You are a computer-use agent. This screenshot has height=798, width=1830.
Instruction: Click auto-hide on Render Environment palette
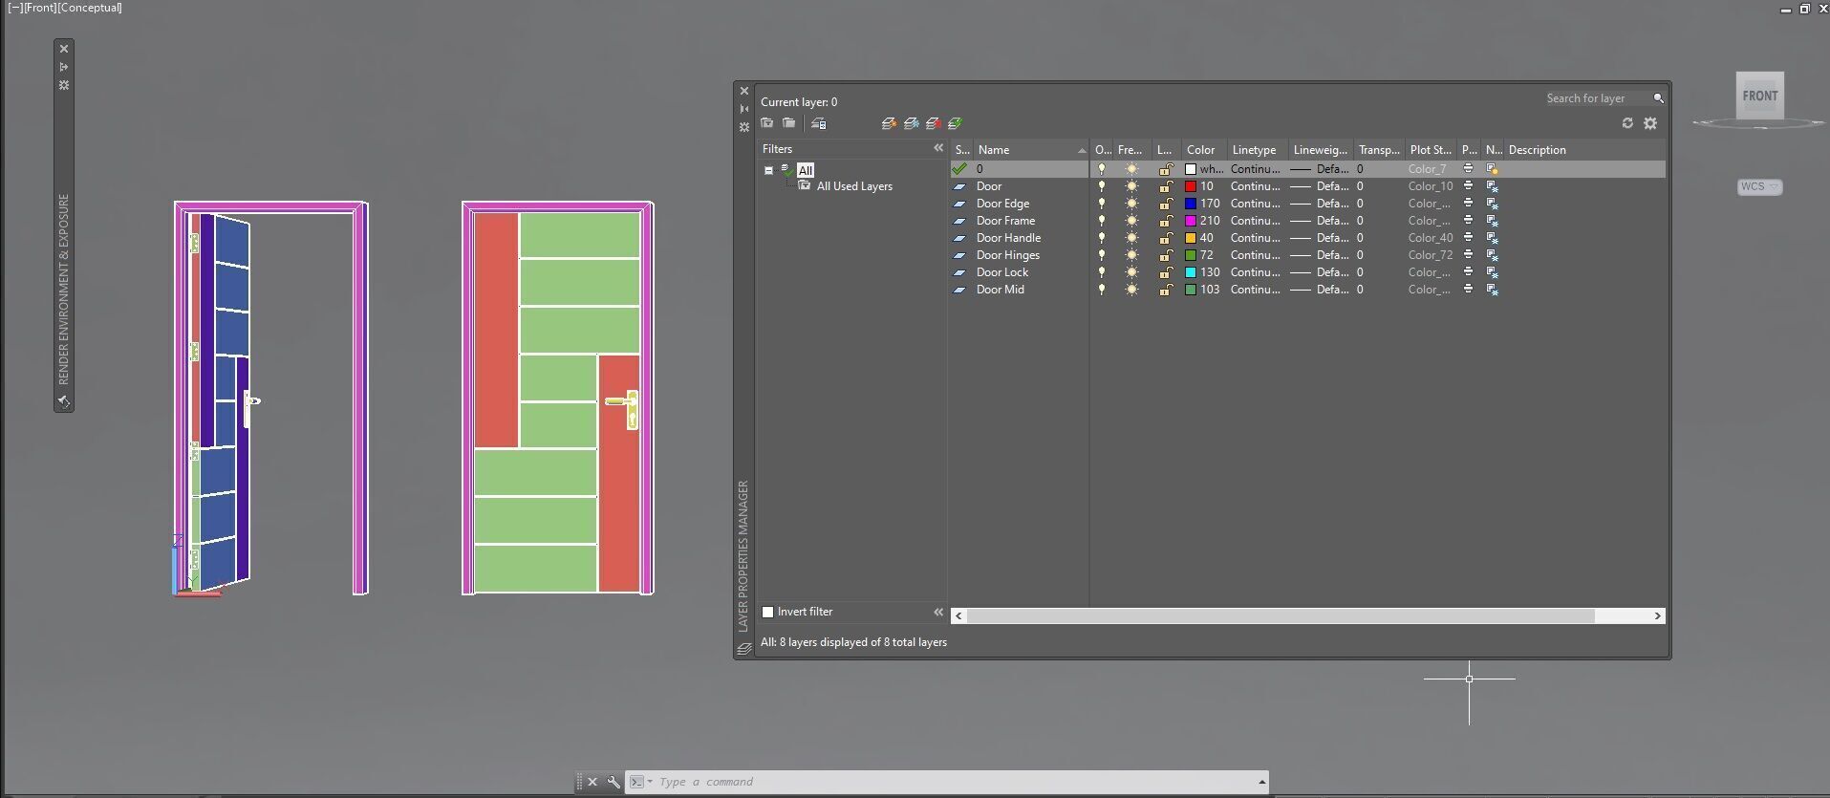pos(64,67)
